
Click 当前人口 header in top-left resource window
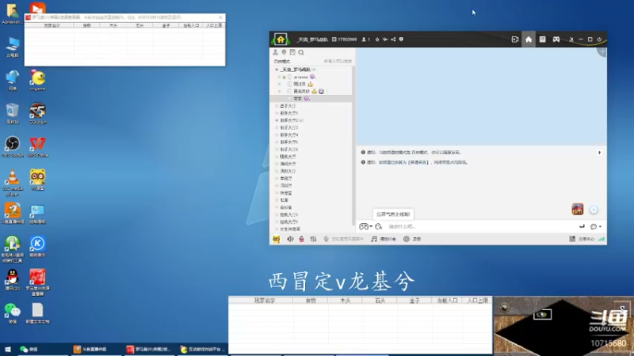(x=191, y=25)
